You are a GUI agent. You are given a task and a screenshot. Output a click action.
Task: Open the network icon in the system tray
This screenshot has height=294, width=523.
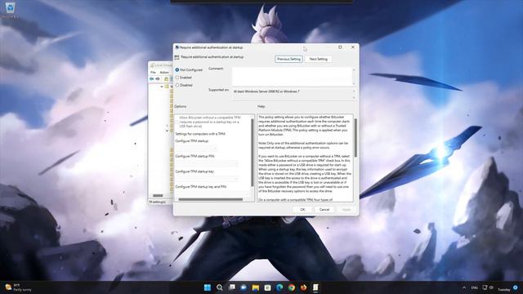[x=485, y=287]
